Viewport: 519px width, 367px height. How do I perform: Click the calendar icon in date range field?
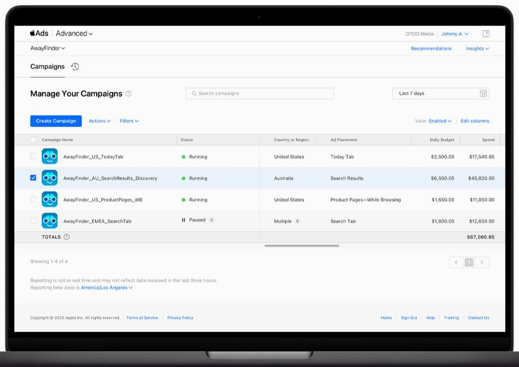click(483, 93)
